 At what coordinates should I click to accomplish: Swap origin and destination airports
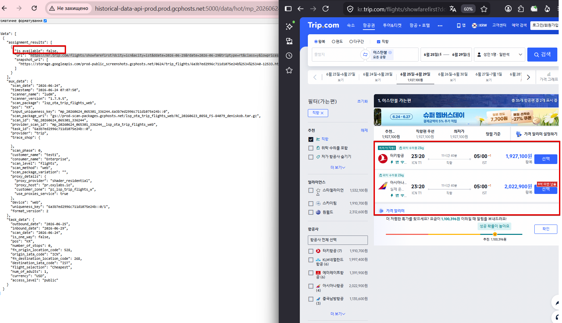tap(365, 55)
